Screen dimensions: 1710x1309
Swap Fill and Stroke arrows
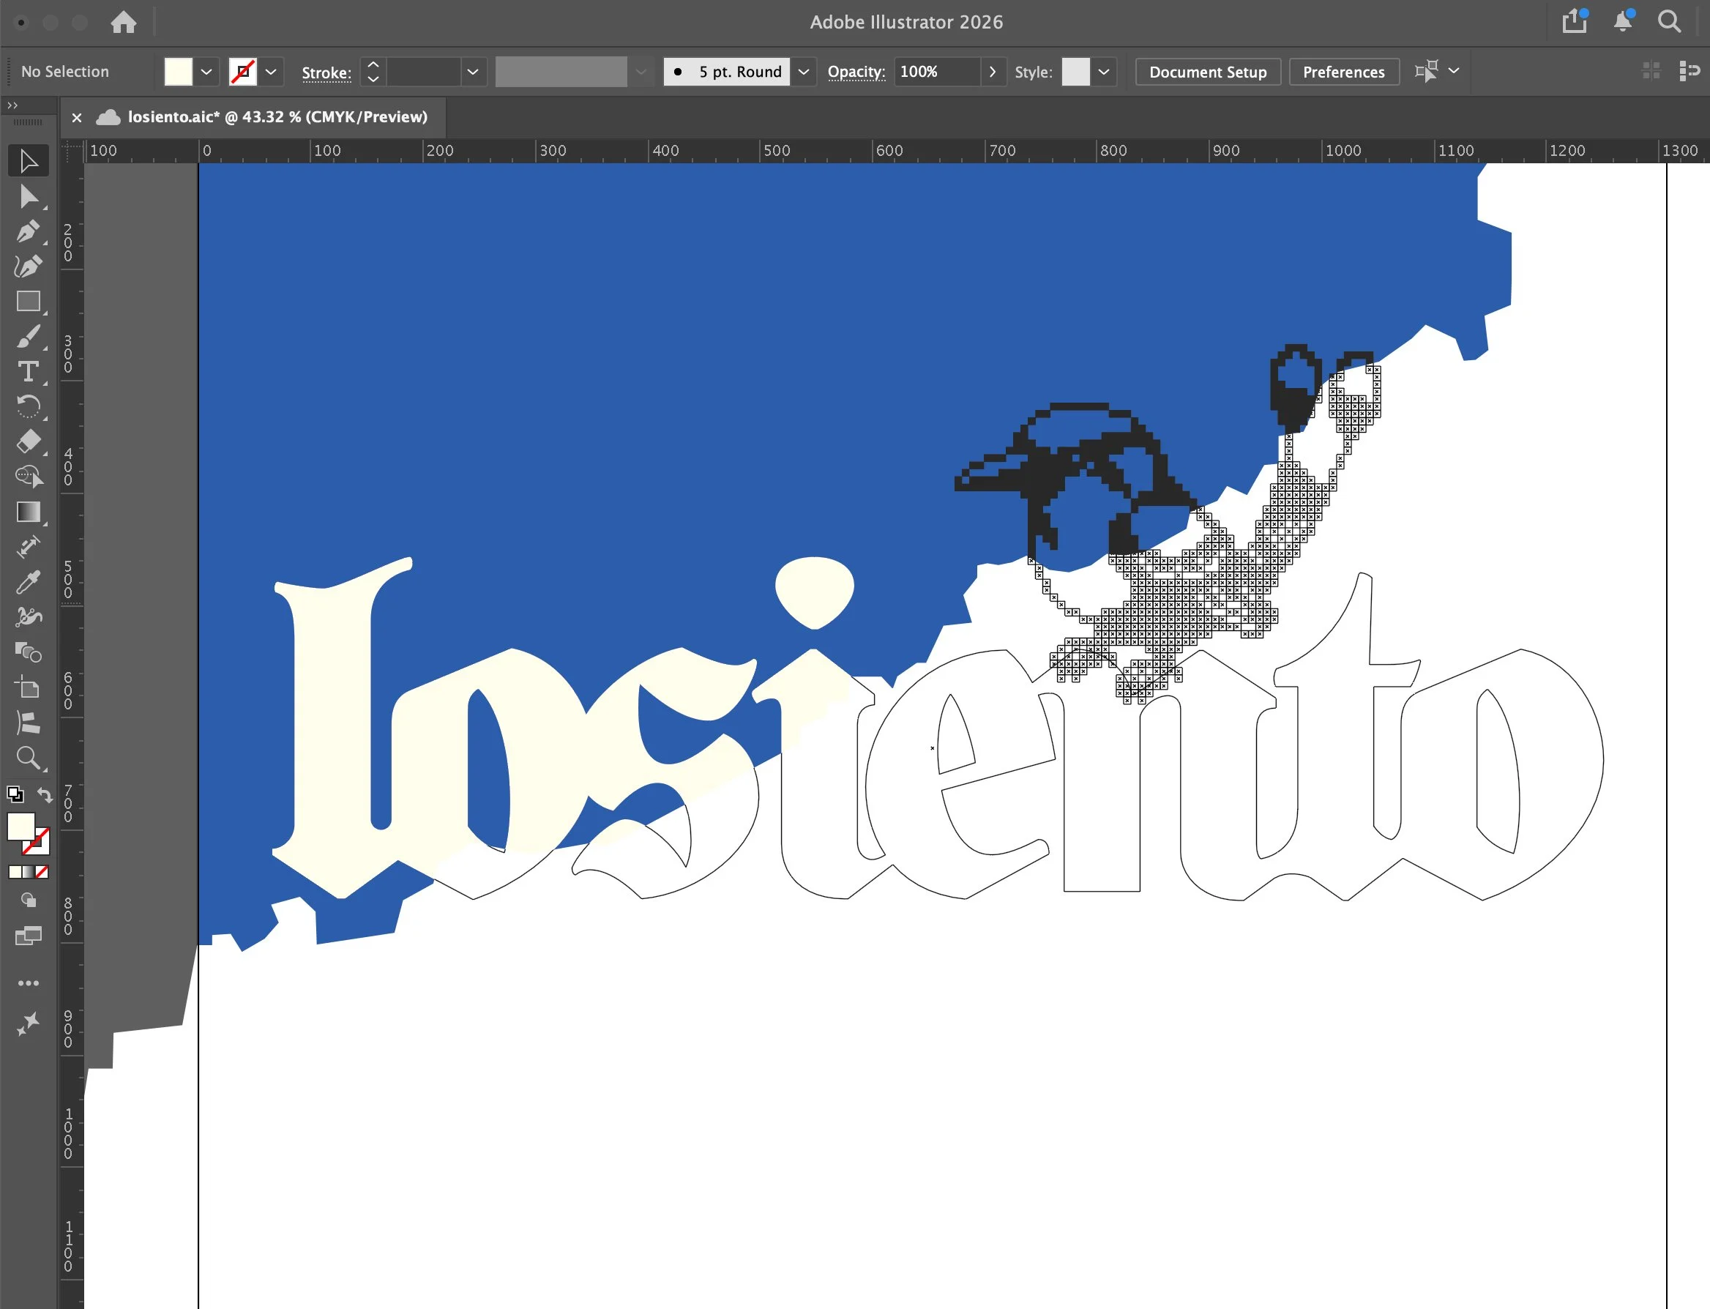(x=45, y=795)
